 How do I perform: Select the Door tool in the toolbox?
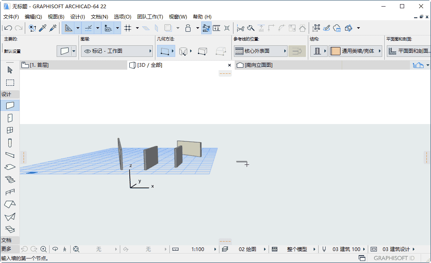pyautogui.click(x=10, y=117)
